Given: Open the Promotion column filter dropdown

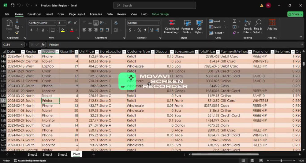Looking at the screenshot, I should coord(272,52).
